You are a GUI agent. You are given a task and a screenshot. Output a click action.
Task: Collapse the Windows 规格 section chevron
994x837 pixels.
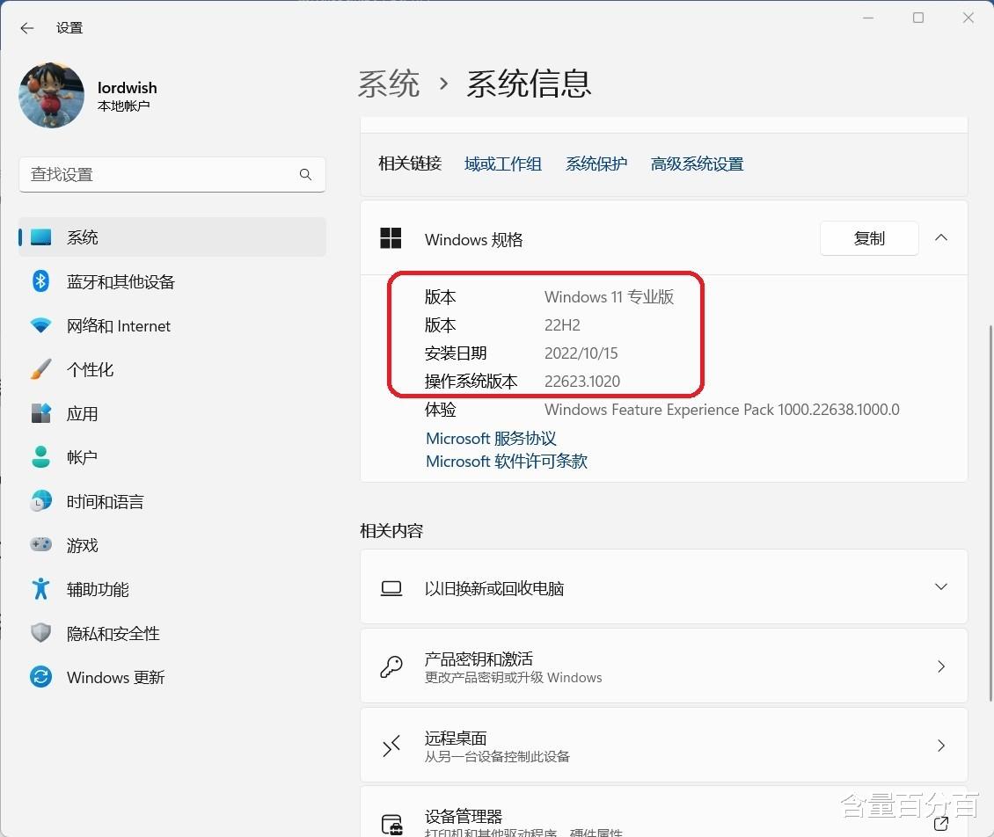pyautogui.click(x=940, y=237)
